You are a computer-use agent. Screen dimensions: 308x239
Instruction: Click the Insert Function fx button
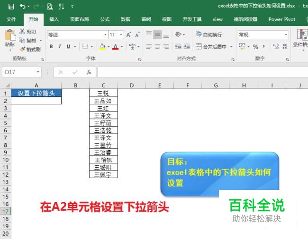pos(89,72)
